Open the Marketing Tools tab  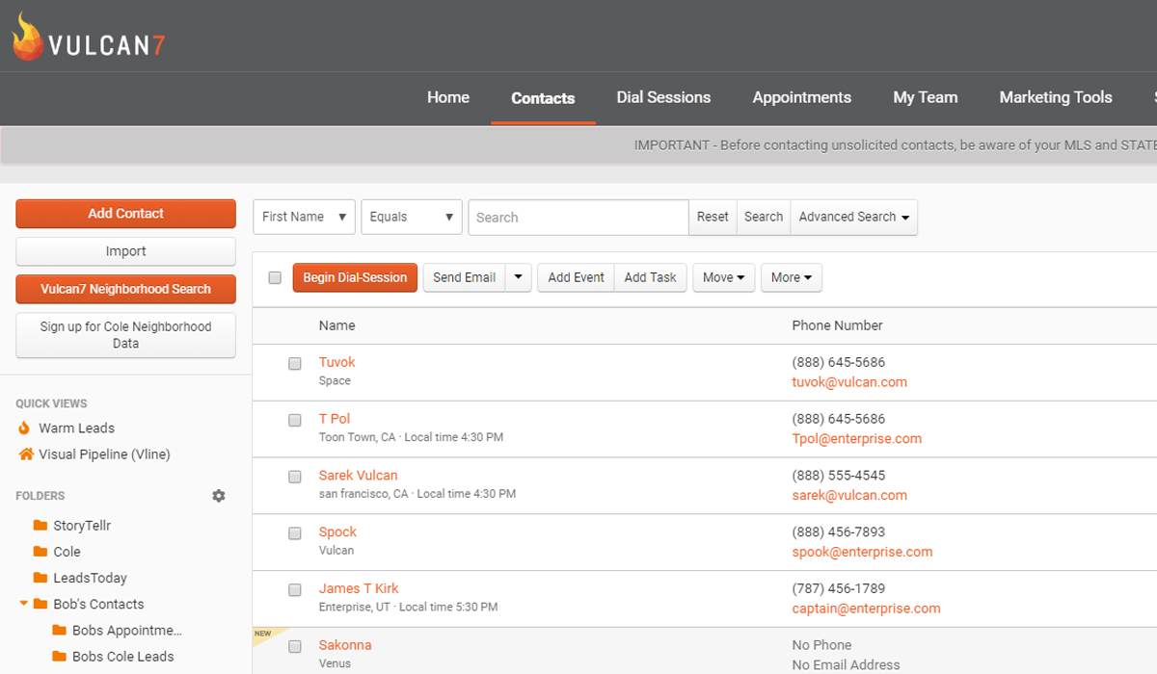1056,97
